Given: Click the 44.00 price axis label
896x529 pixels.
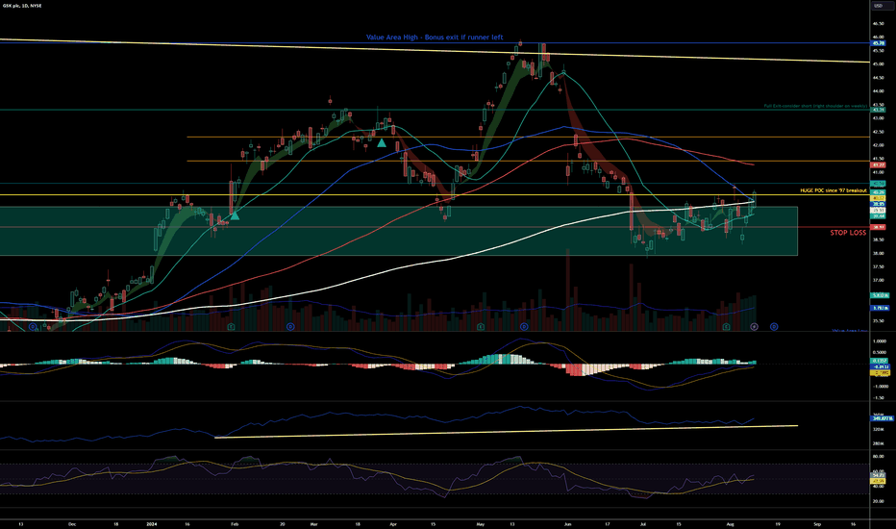Looking at the screenshot, I should (x=878, y=91).
